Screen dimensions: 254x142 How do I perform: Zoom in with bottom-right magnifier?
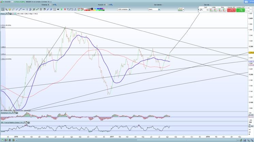point(252,140)
